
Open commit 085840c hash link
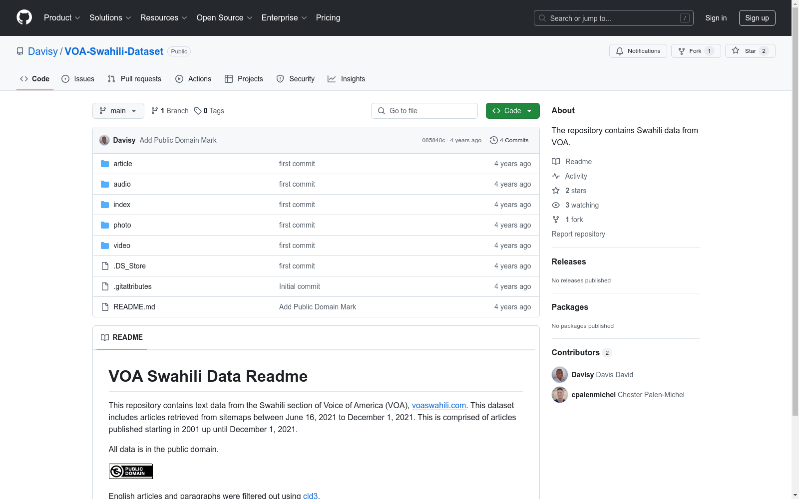pyautogui.click(x=433, y=140)
